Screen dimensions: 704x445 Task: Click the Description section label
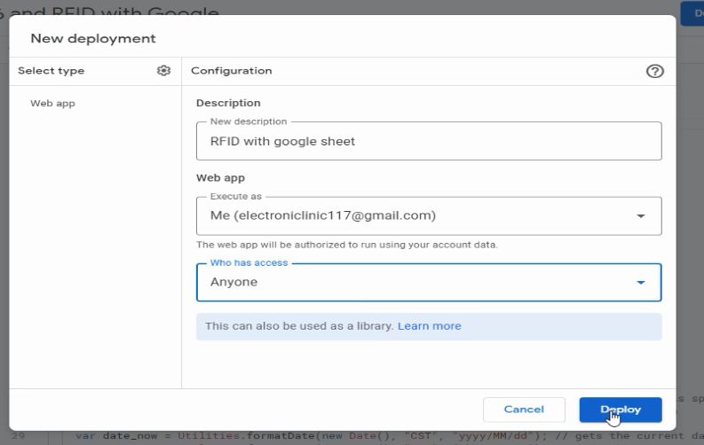(228, 103)
